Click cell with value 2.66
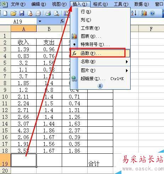The height and width of the screenshot is (174, 164). click(23, 117)
